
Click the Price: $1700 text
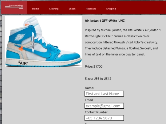pos(94,66)
